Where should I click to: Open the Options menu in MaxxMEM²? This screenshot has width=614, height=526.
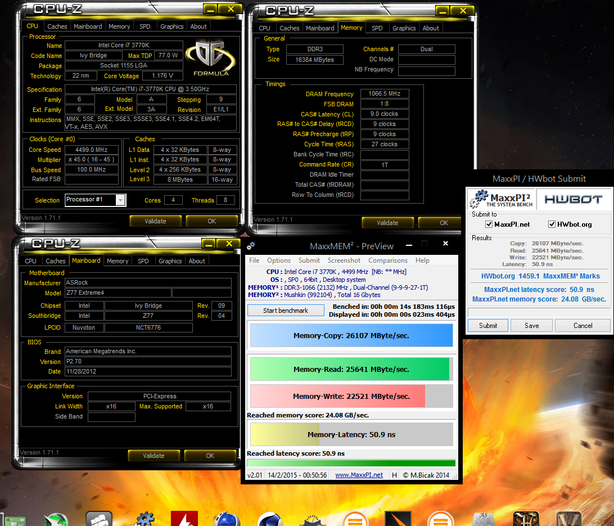tap(279, 260)
